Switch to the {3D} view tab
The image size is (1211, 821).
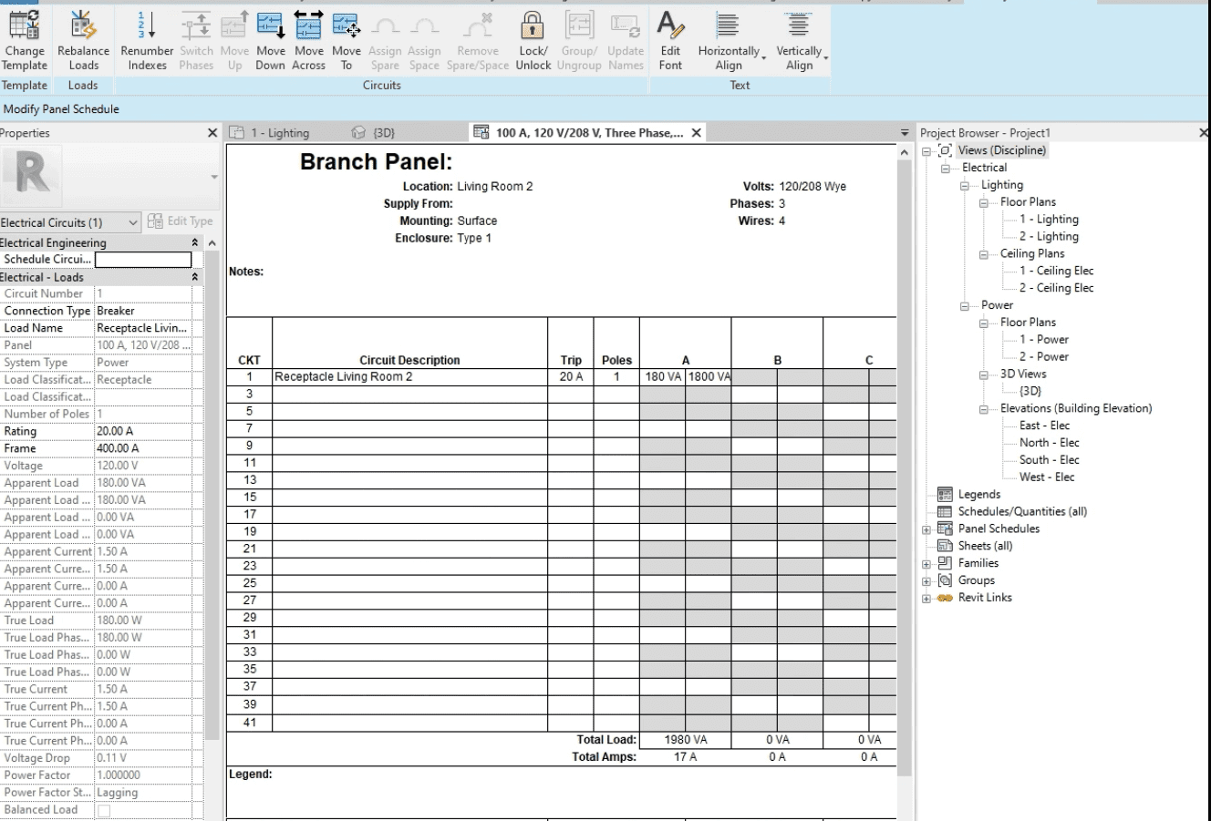click(x=380, y=132)
